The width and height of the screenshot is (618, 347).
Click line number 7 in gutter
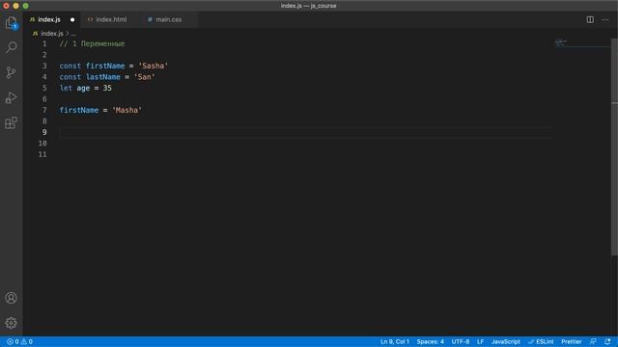click(44, 110)
